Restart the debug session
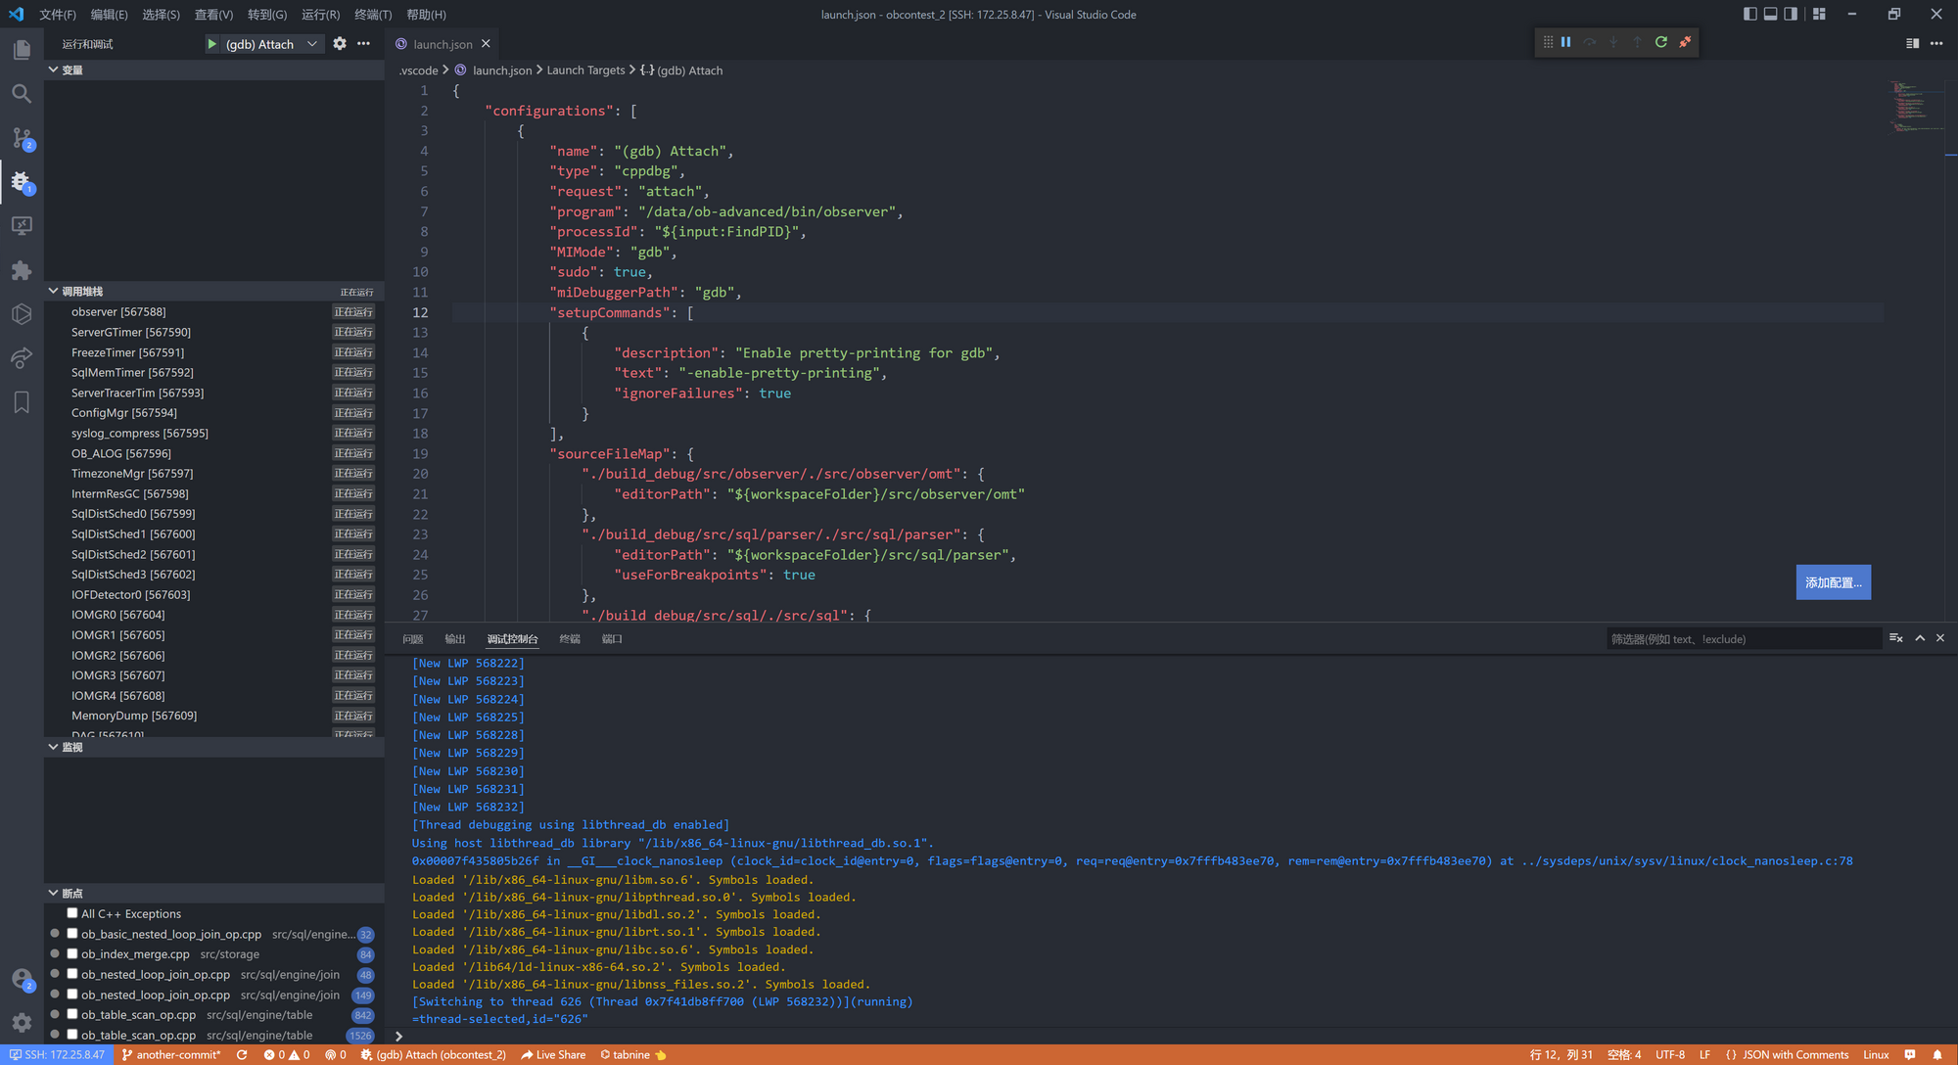This screenshot has width=1958, height=1065. [1661, 42]
